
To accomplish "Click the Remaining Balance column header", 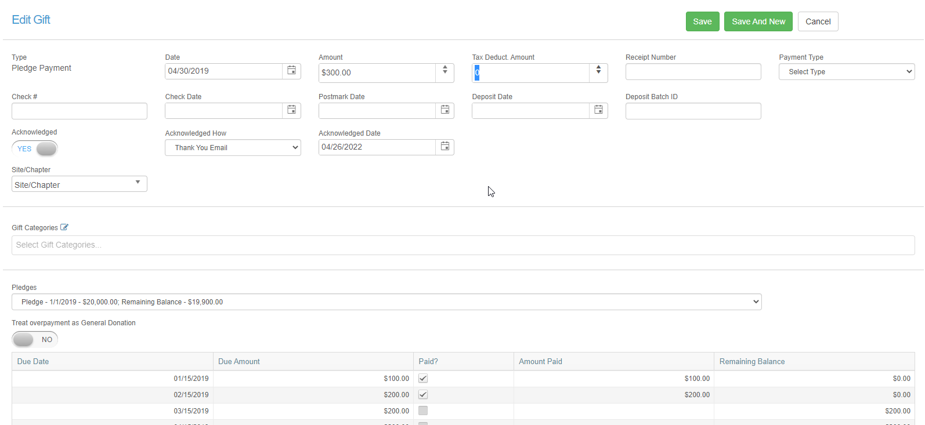I will (x=814, y=361).
